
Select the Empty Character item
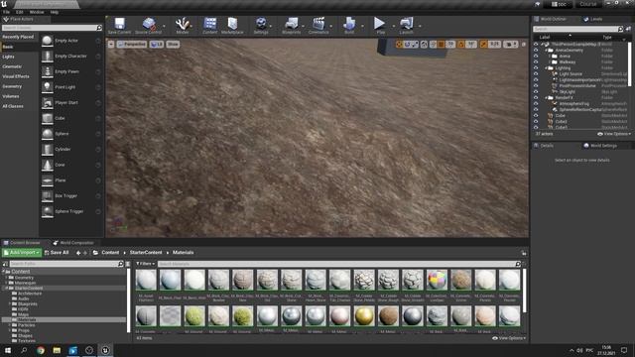(x=71, y=56)
